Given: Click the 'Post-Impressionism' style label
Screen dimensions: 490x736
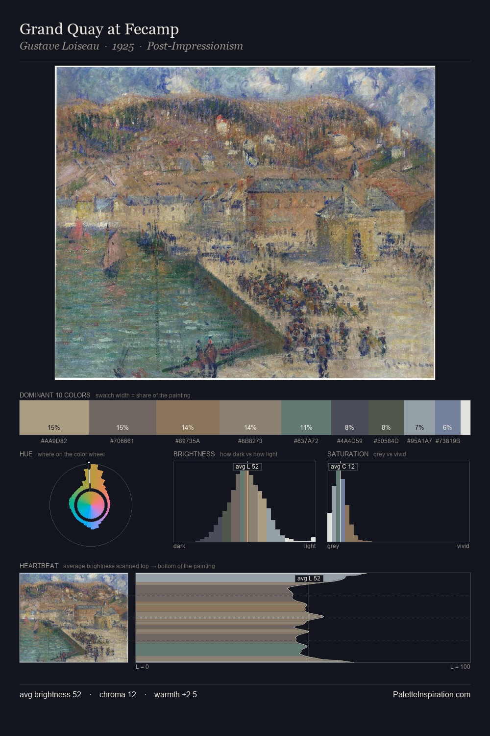Looking at the screenshot, I should pyautogui.click(x=195, y=46).
